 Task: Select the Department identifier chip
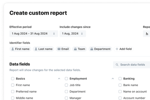coord(100,49)
